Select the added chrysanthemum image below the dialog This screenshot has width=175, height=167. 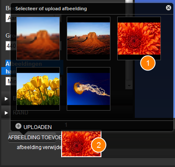tap(81, 144)
